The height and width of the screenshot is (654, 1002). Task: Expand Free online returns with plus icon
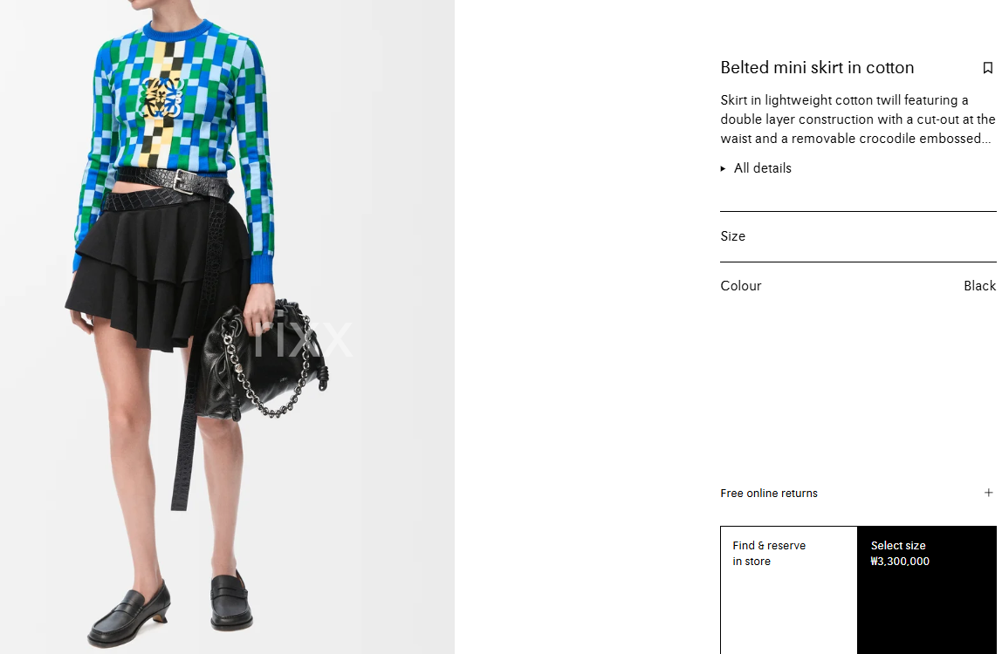(x=989, y=493)
